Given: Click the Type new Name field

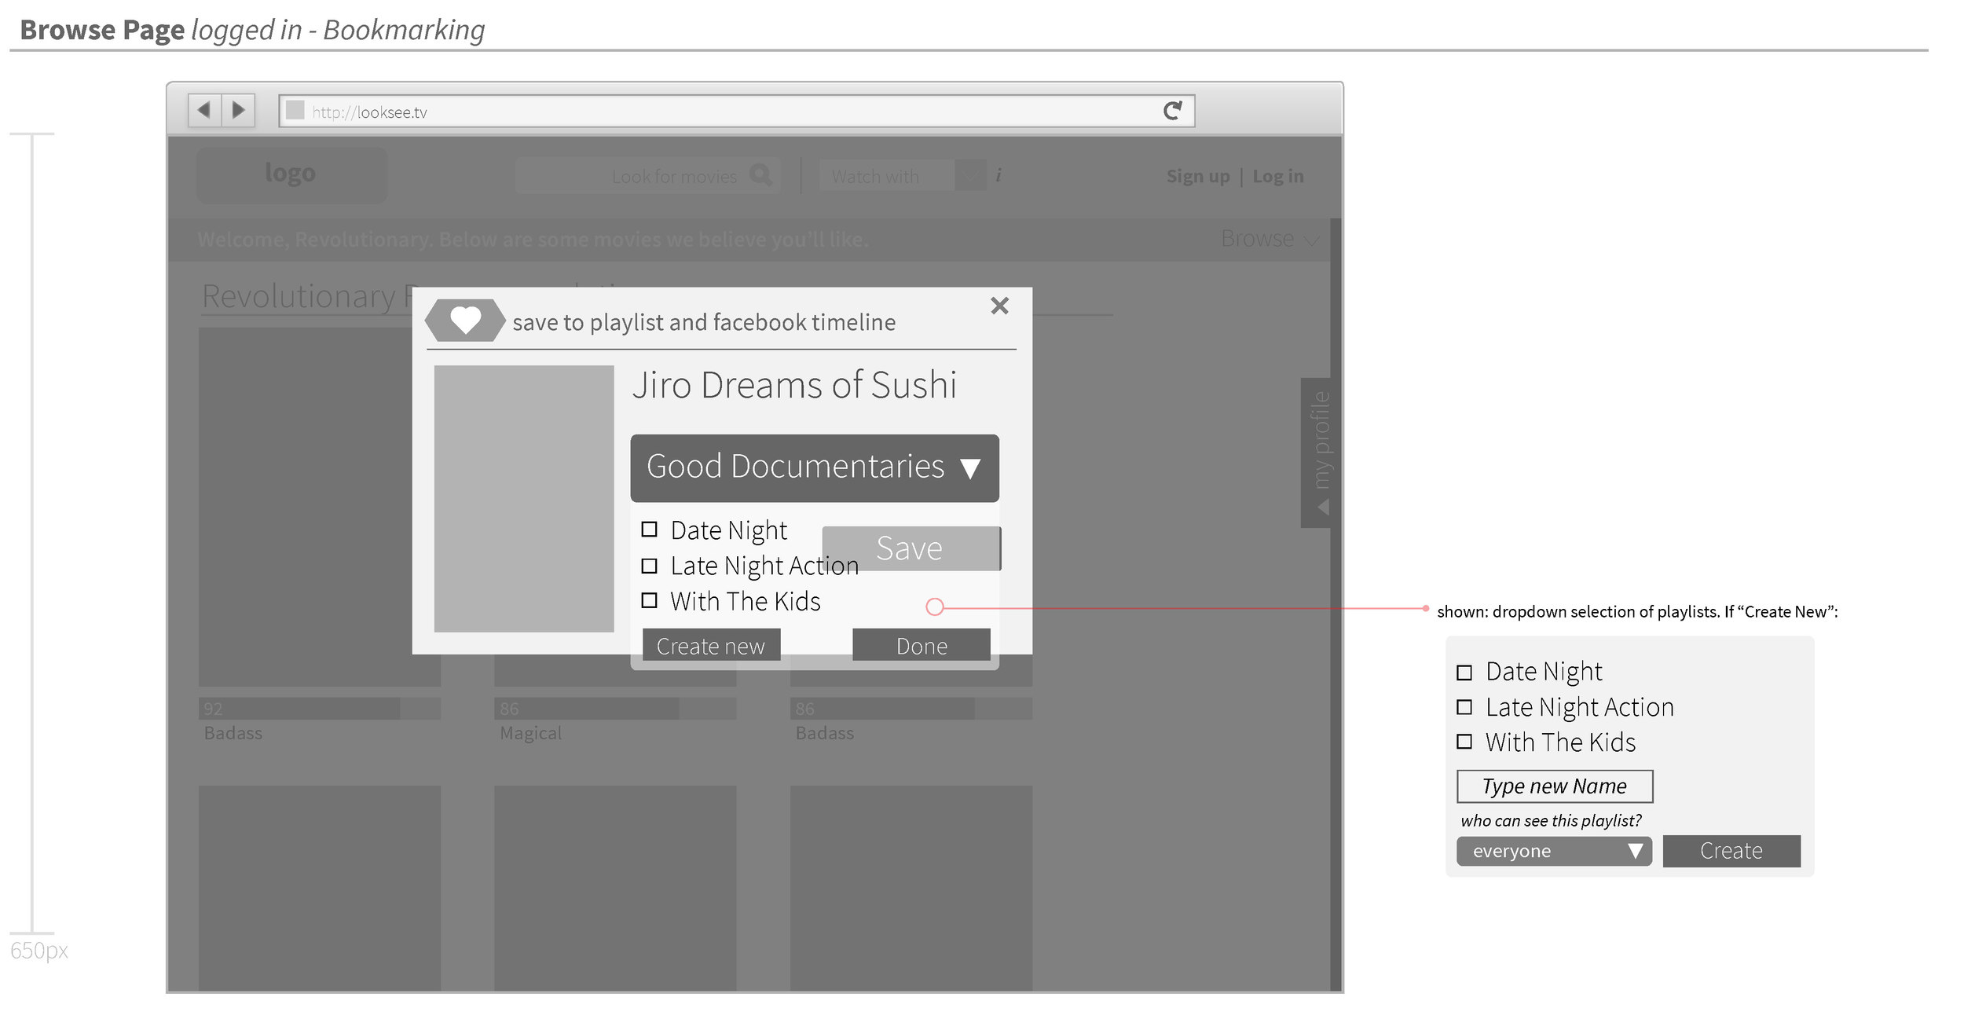Looking at the screenshot, I should click(x=1555, y=786).
